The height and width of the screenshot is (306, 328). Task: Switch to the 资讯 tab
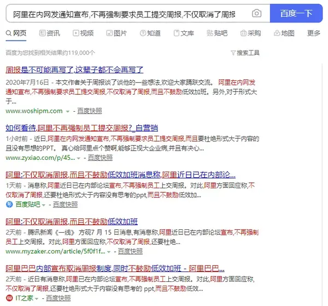pos(50,33)
